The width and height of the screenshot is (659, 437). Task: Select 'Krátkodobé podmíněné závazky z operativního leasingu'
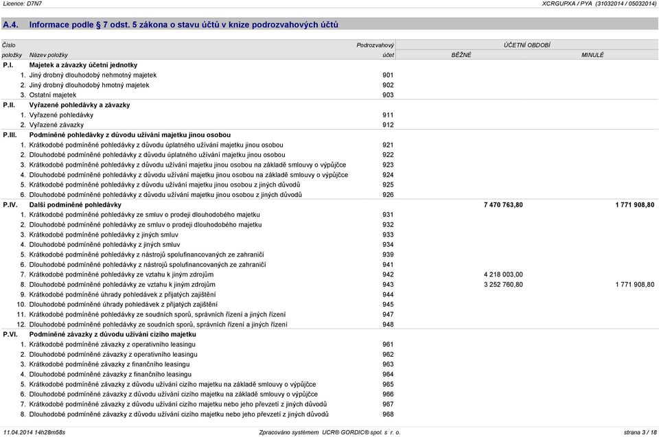tap(112, 344)
